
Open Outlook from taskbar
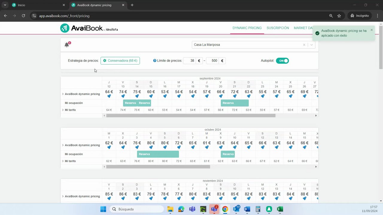click(236, 209)
